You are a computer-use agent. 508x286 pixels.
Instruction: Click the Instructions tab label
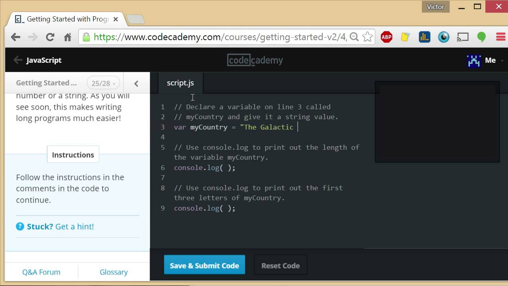tap(73, 155)
